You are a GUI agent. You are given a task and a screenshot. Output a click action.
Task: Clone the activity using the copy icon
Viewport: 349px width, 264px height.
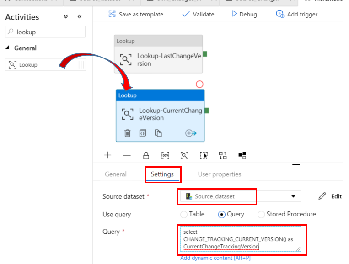(158, 133)
